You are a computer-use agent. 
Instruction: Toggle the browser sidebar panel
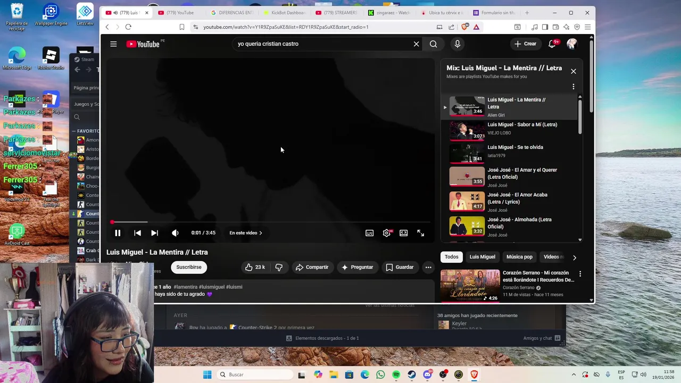[x=545, y=27]
